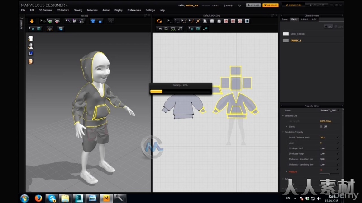The width and height of the screenshot is (362, 203).
Task: Click the ADD fabric button
Action: click(x=329, y=27)
